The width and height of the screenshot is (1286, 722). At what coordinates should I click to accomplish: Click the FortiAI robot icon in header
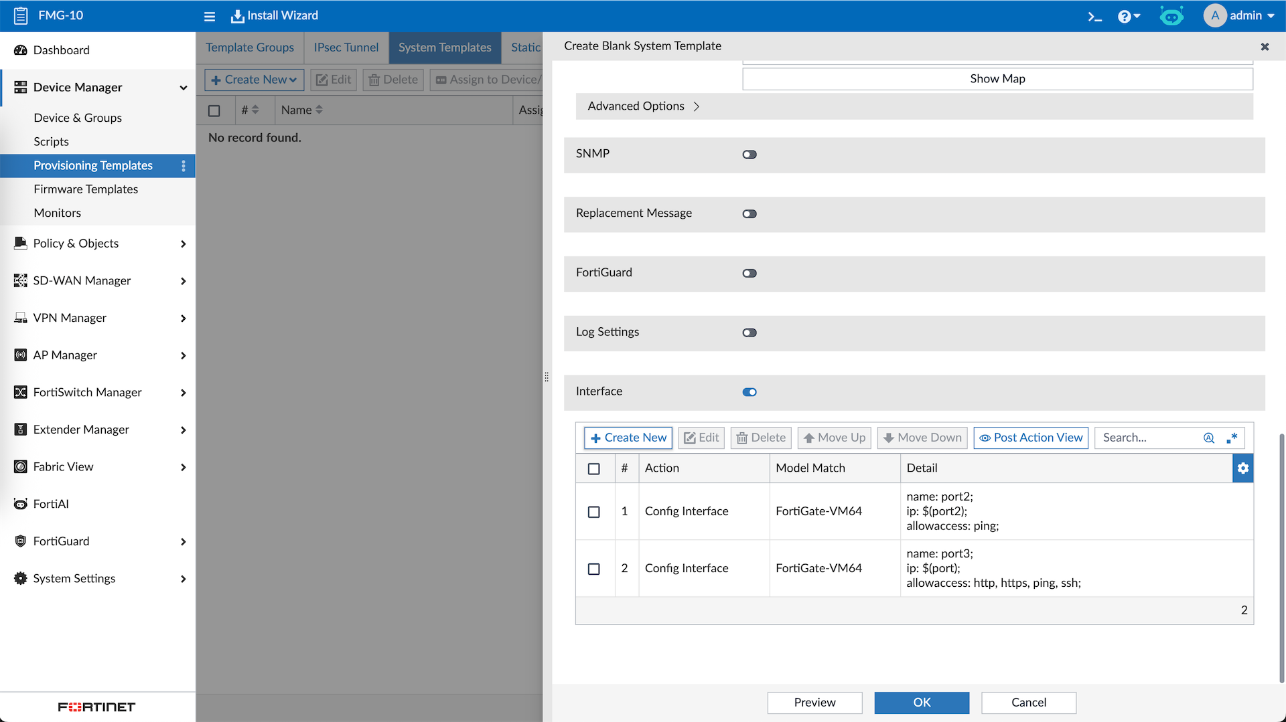click(x=1171, y=16)
